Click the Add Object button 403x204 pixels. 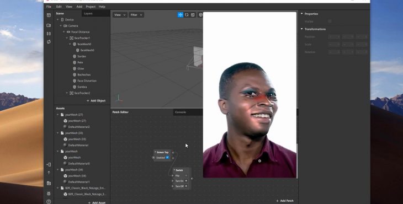pos(96,101)
